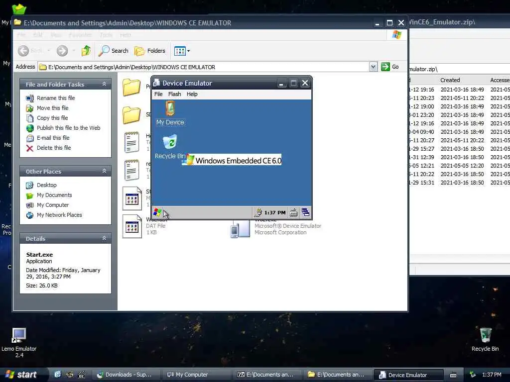
Task: Select the first text document icon
Action: (x=131, y=142)
